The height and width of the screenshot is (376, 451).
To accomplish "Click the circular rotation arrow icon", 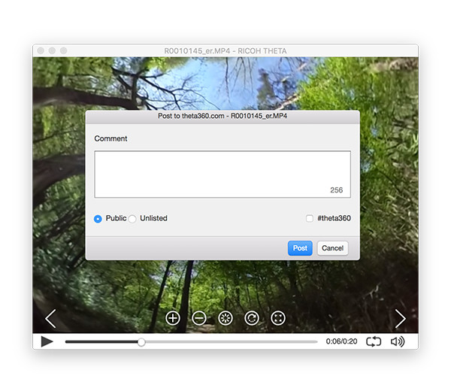I will 252,318.
